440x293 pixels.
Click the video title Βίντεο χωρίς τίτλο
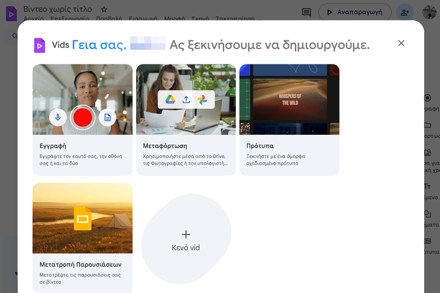point(59,9)
